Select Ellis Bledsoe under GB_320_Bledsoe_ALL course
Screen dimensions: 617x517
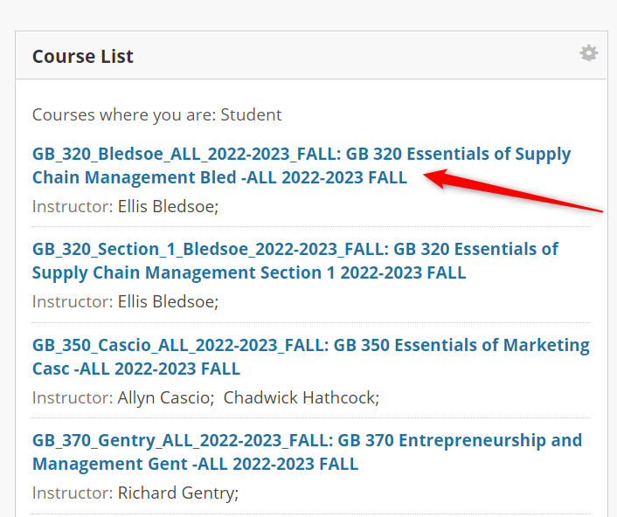[168, 206]
